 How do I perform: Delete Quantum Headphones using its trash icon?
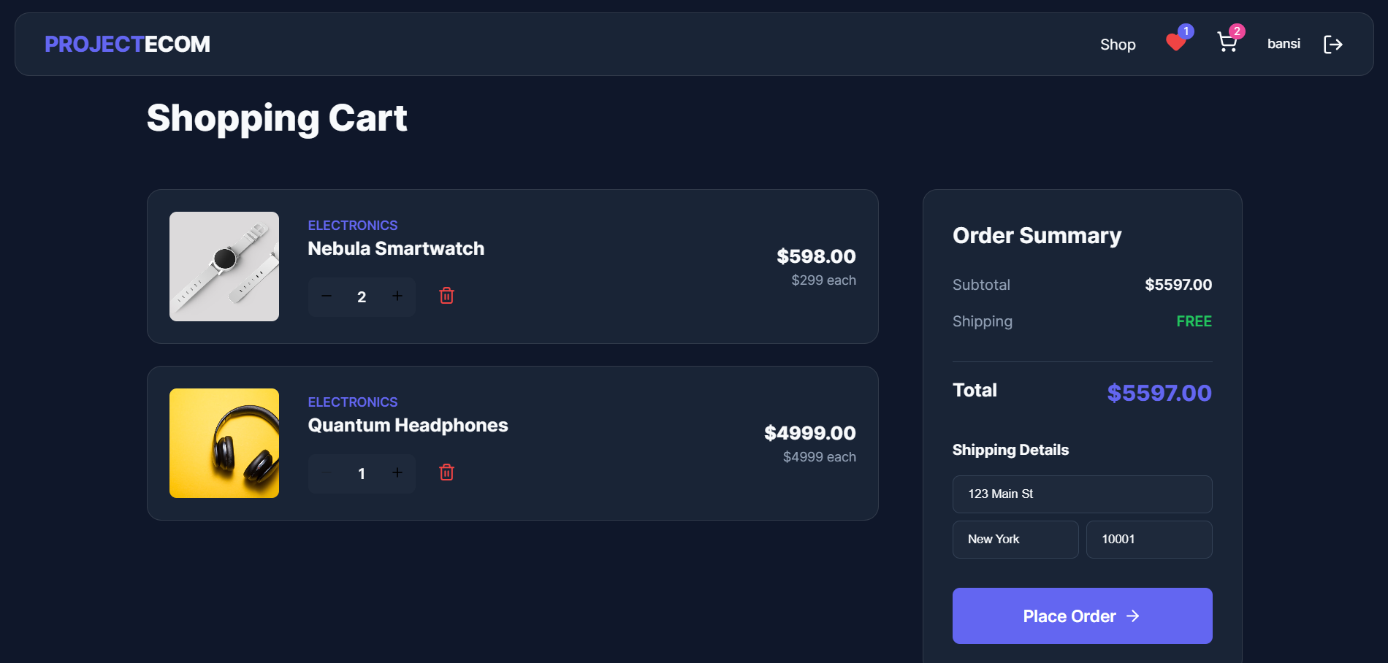[446, 472]
